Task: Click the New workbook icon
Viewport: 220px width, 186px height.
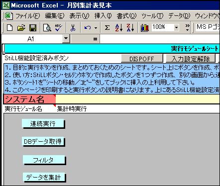Action: click(9, 28)
